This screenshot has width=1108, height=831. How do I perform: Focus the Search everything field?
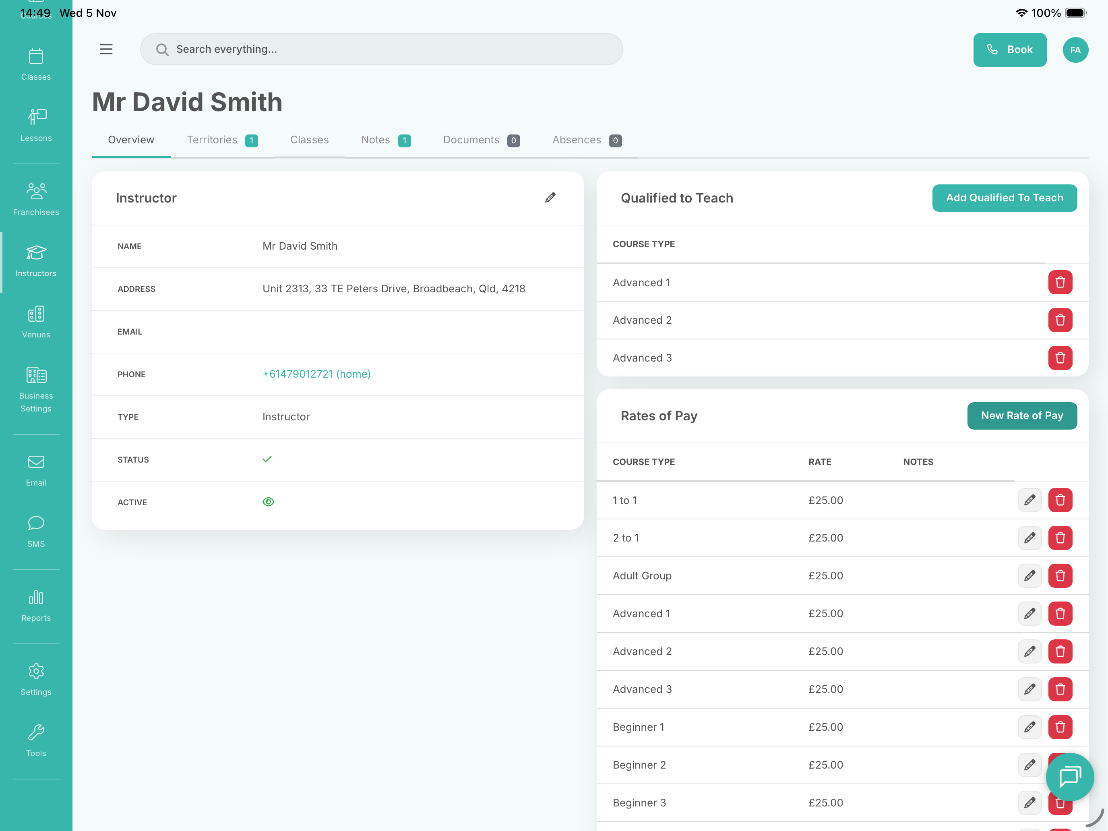[x=381, y=49]
